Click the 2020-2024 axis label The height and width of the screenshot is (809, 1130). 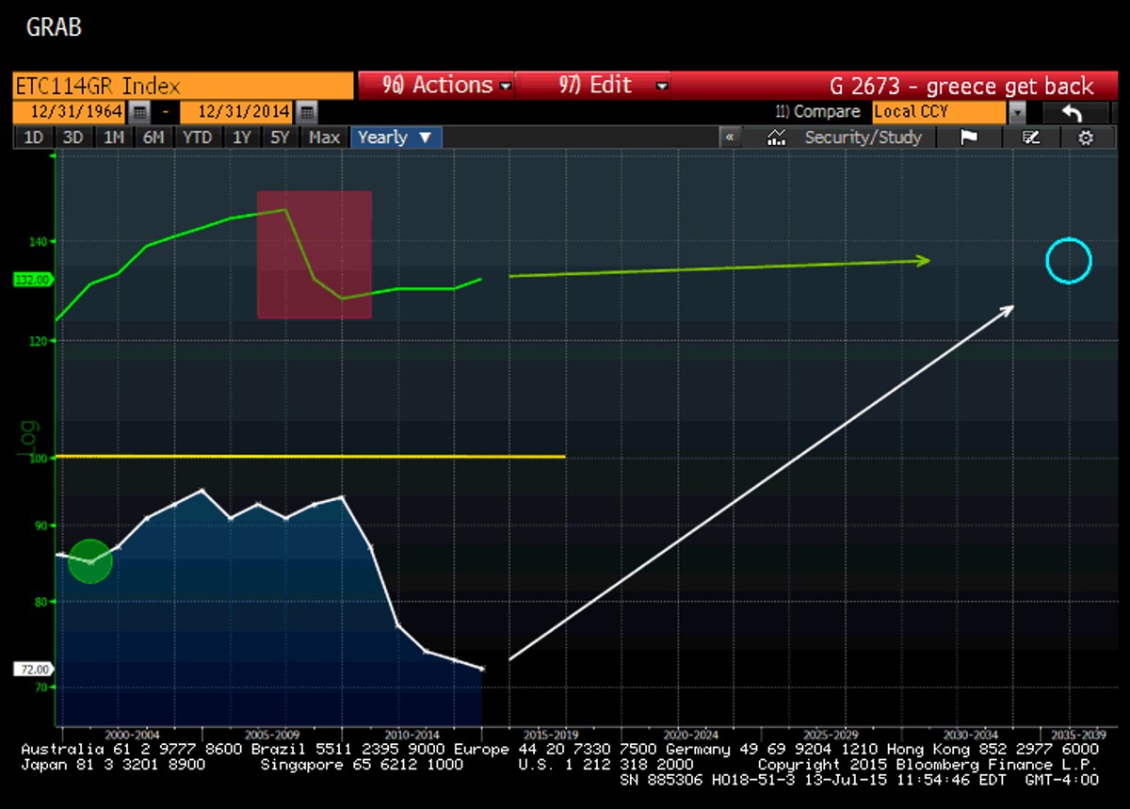692,735
